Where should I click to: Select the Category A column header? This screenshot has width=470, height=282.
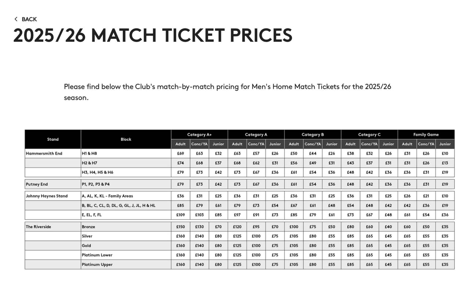[256, 134]
